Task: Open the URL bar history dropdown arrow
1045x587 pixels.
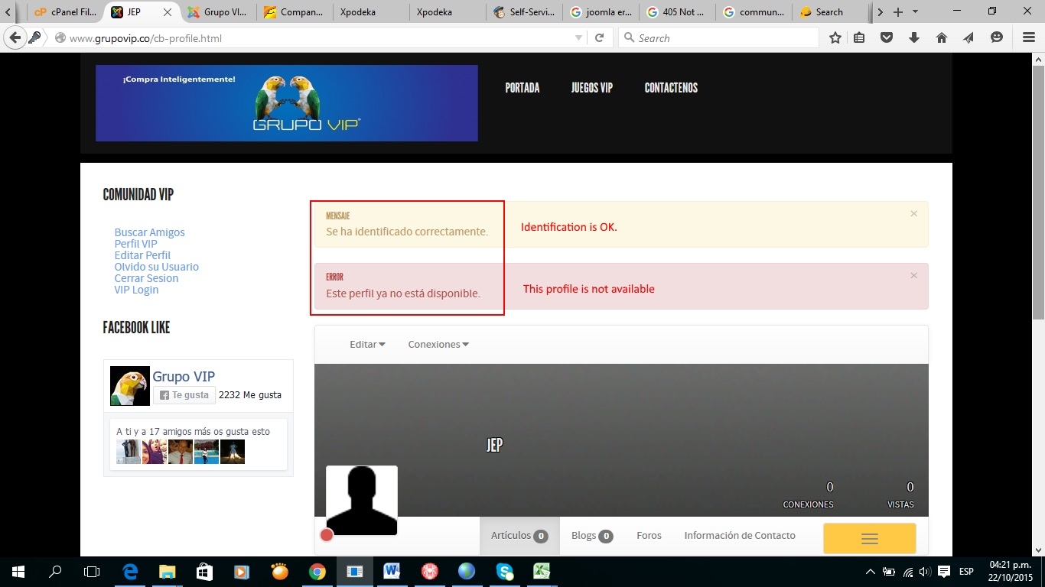Action: coord(578,37)
